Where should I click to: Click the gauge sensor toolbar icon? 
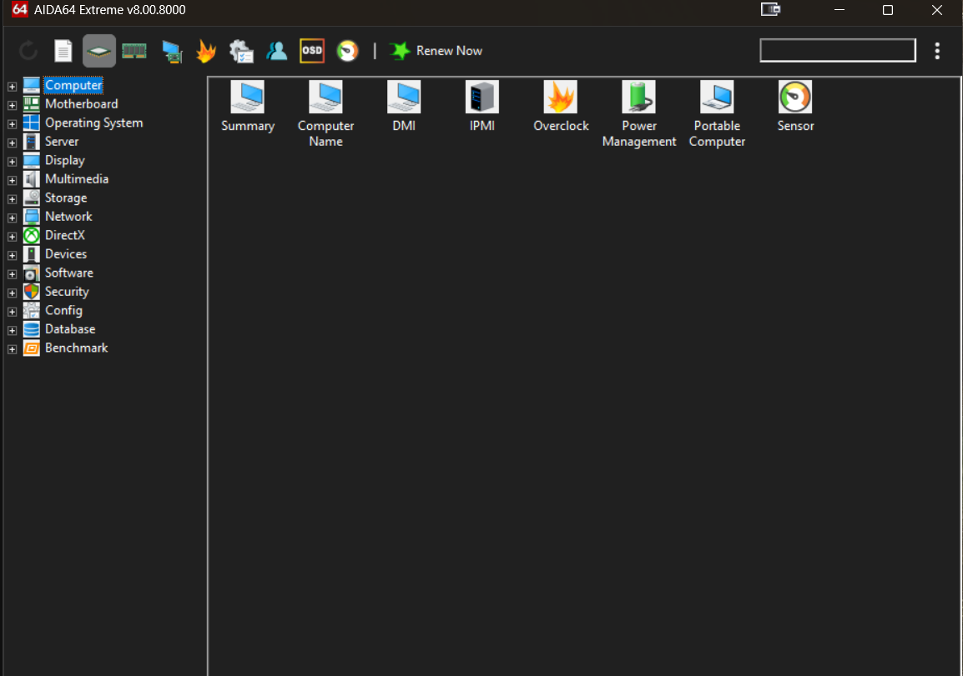[347, 51]
